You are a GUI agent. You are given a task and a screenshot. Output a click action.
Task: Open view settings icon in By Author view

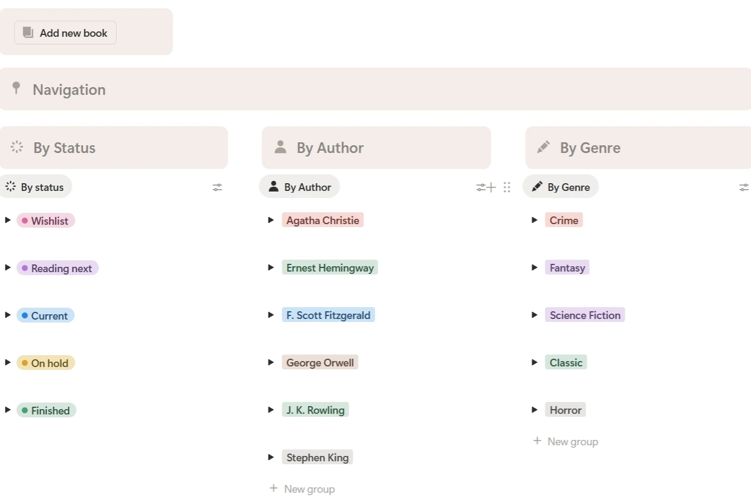click(481, 187)
